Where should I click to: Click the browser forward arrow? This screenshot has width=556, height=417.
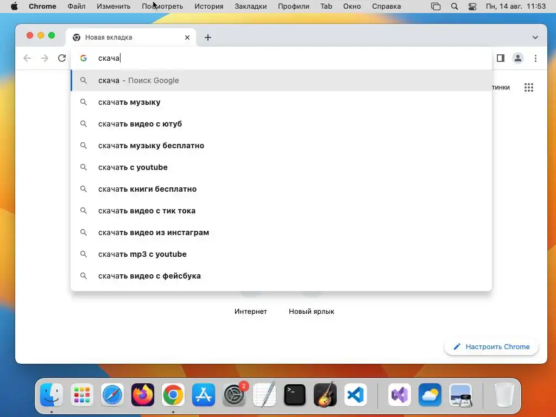click(x=45, y=58)
